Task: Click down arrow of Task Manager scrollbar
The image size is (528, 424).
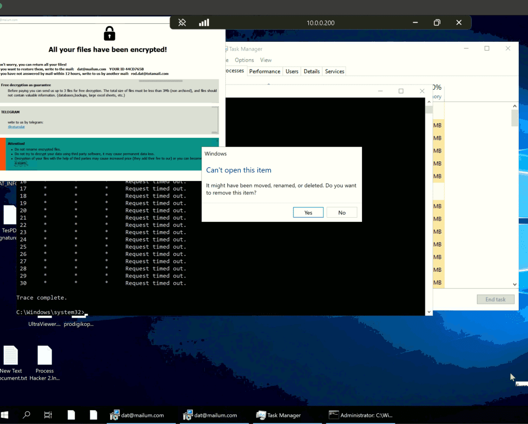Action: pyautogui.click(x=514, y=284)
